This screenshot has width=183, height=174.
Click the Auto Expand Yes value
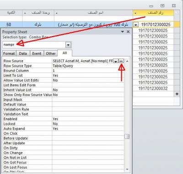pyautogui.click(x=88, y=129)
